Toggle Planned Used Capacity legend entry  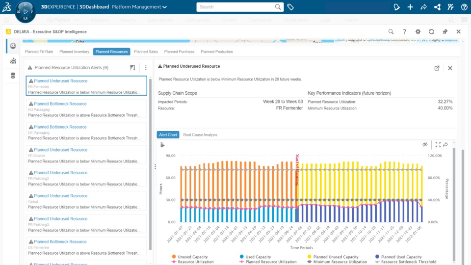click(x=398, y=257)
